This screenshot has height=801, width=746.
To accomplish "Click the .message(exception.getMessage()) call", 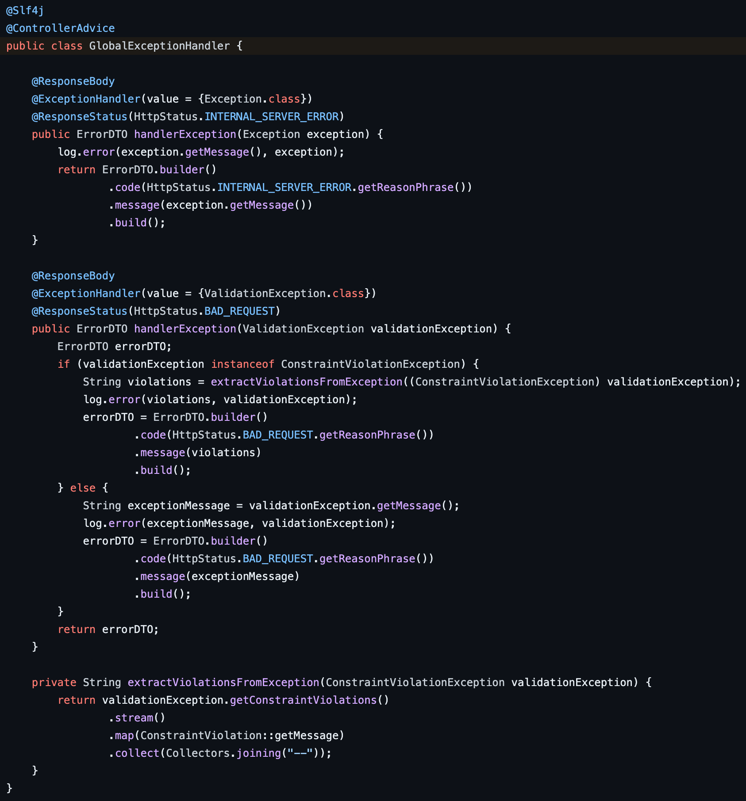I will [x=211, y=205].
